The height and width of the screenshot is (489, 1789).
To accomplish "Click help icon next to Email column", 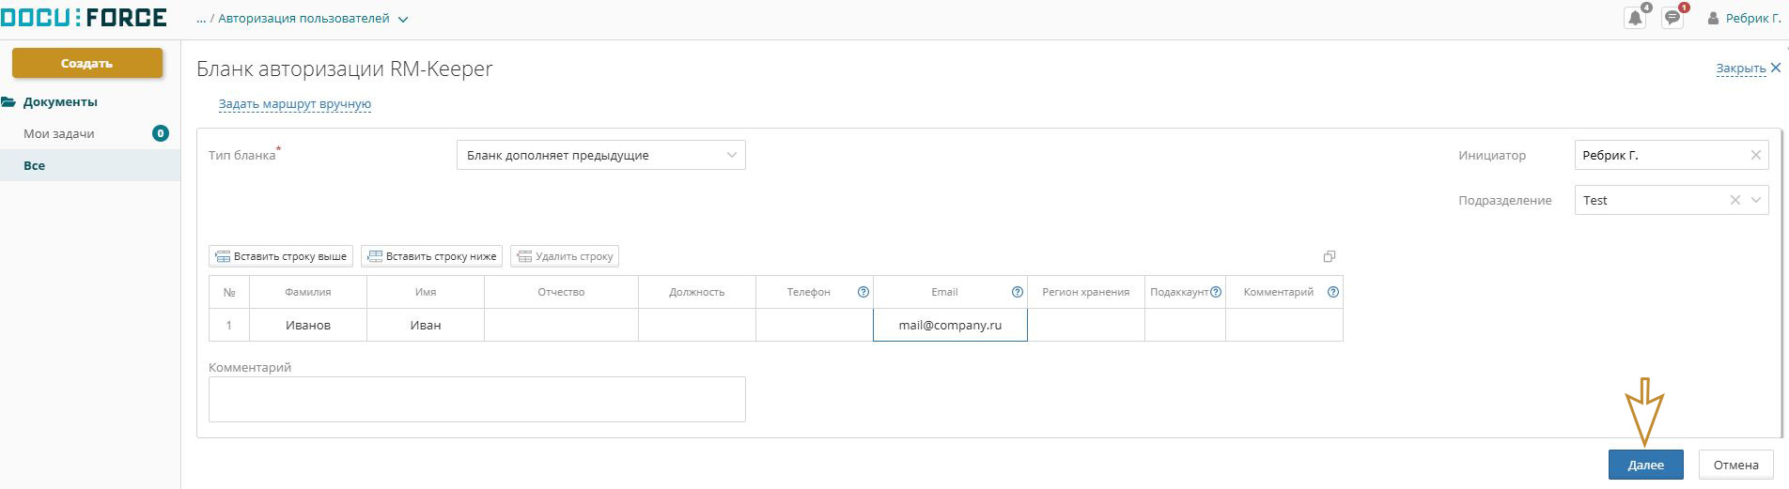I will (x=1017, y=292).
